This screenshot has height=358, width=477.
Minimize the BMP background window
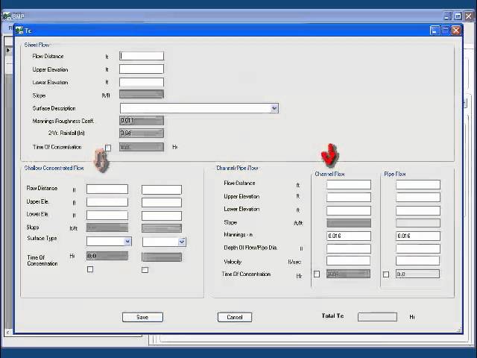[x=447, y=16]
